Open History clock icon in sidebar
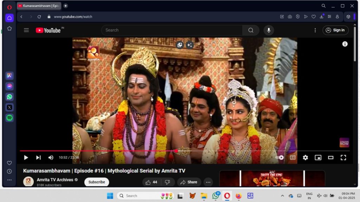 pos(9,171)
